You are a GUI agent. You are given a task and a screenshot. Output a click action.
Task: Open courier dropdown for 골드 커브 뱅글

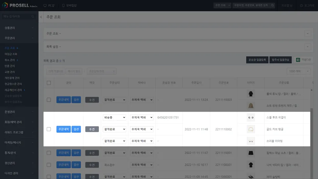(142, 129)
